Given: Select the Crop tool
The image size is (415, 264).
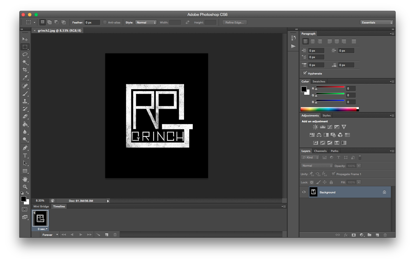Looking at the screenshot, I should click(x=25, y=70).
